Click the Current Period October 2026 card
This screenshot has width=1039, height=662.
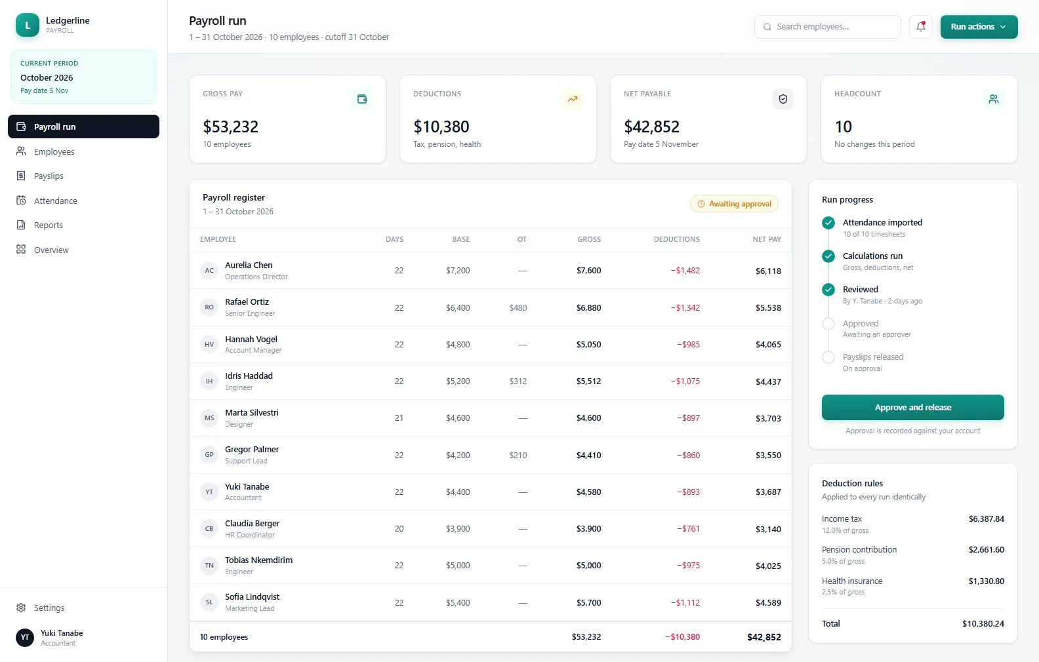(x=83, y=77)
